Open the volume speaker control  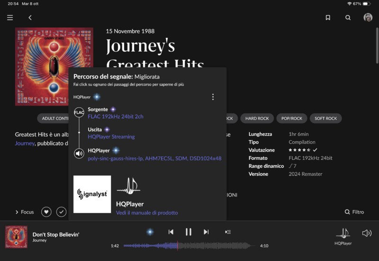coord(367,233)
